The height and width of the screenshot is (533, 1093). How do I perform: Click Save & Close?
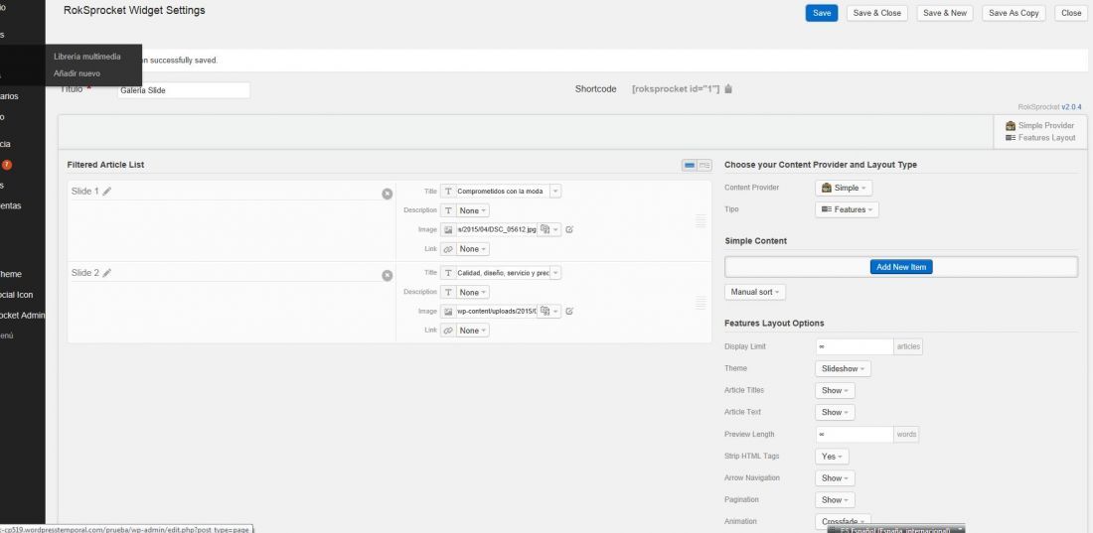pos(877,13)
